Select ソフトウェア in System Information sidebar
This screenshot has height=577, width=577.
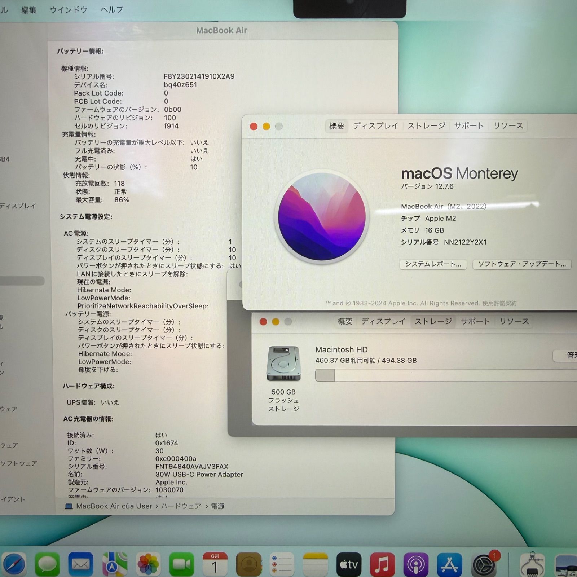[x=19, y=463]
